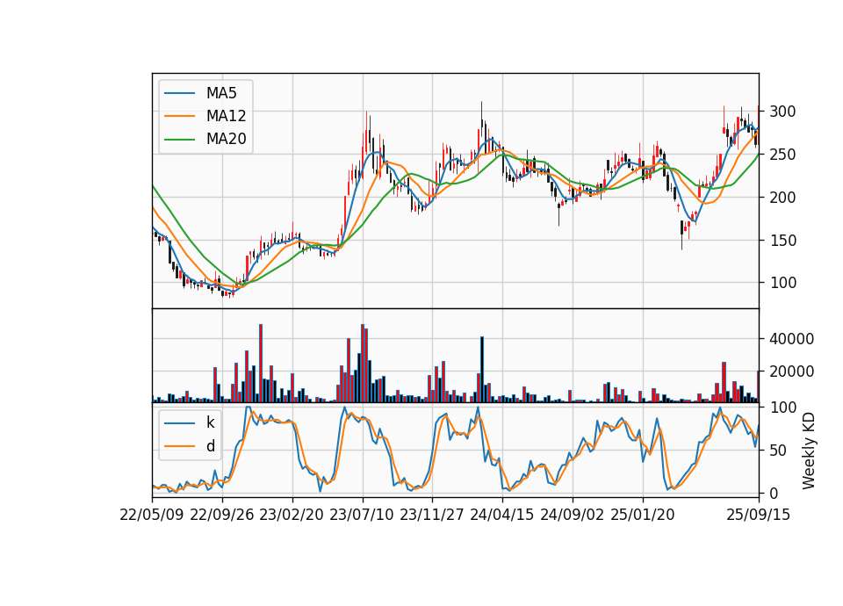Click the 250 price axis tick
843x606 pixels.
click(x=782, y=155)
